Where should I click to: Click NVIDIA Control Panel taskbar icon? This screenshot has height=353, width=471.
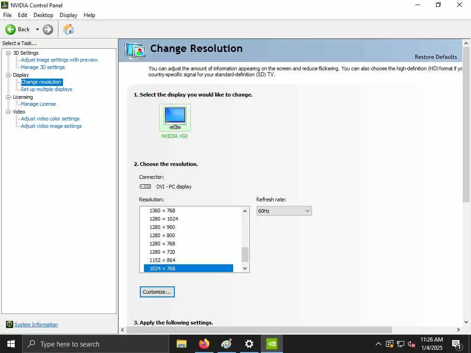coord(271,344)
